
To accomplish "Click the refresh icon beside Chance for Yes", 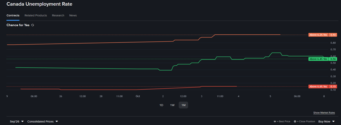I will [33, 25].
